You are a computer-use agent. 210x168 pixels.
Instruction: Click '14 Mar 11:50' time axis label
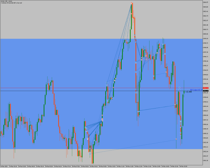point(130,166)
